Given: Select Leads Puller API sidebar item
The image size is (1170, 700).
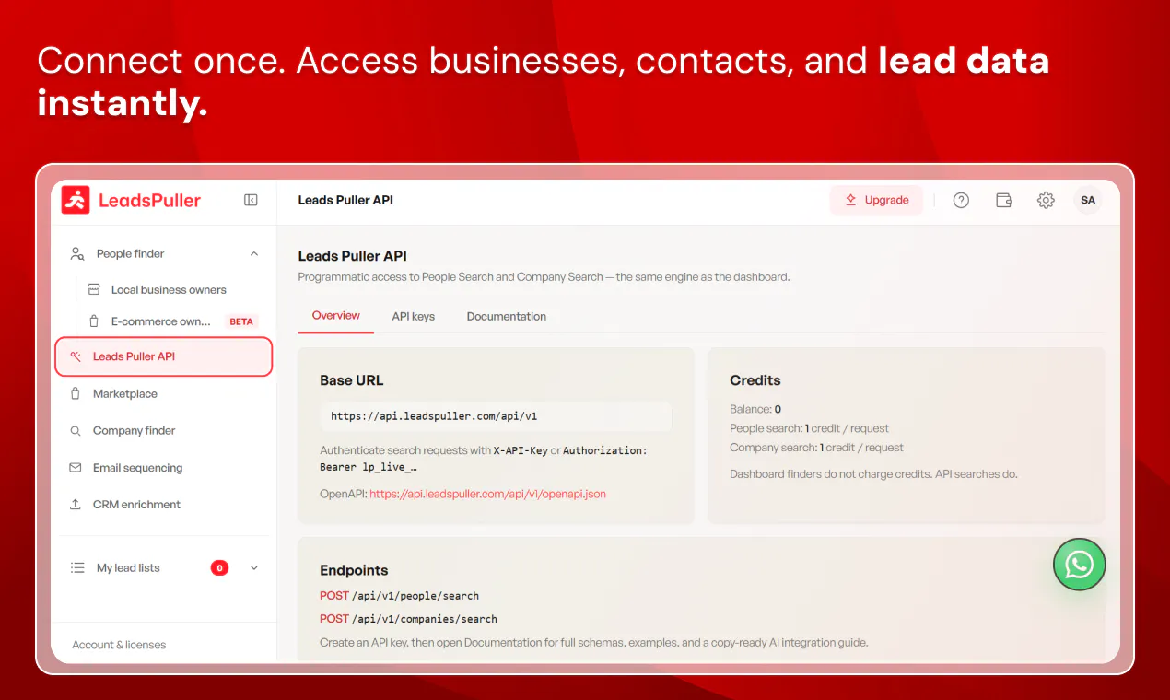Looking at the screenshot, I should (x=164, y=356).
